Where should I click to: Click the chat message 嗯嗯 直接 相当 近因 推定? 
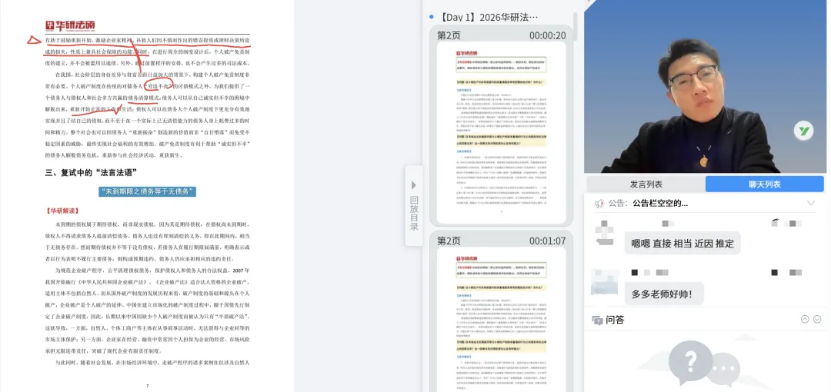pos(682,244)
